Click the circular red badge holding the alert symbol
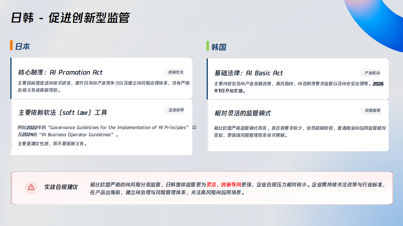 [x=31, y=187]
